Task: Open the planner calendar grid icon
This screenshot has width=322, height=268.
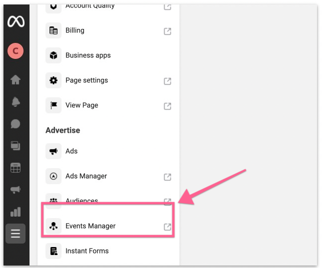Action: point(15,168)
